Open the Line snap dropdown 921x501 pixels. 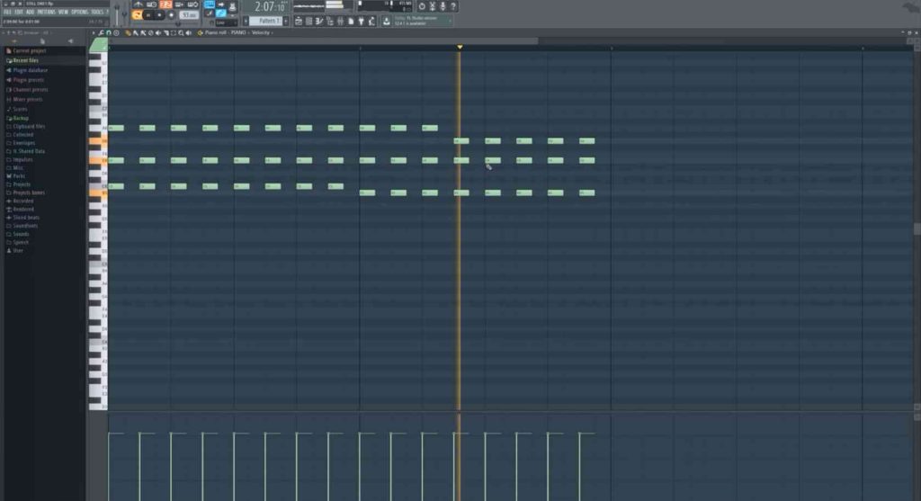pos(227,22)
